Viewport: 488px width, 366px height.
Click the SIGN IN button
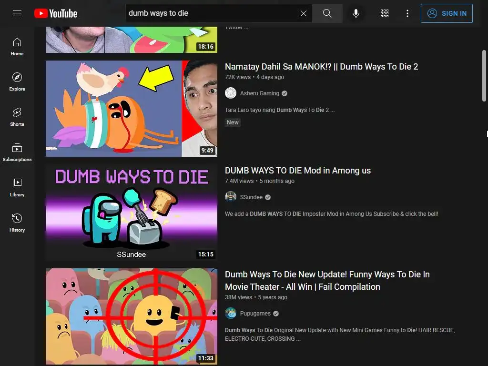click(447, 13)
